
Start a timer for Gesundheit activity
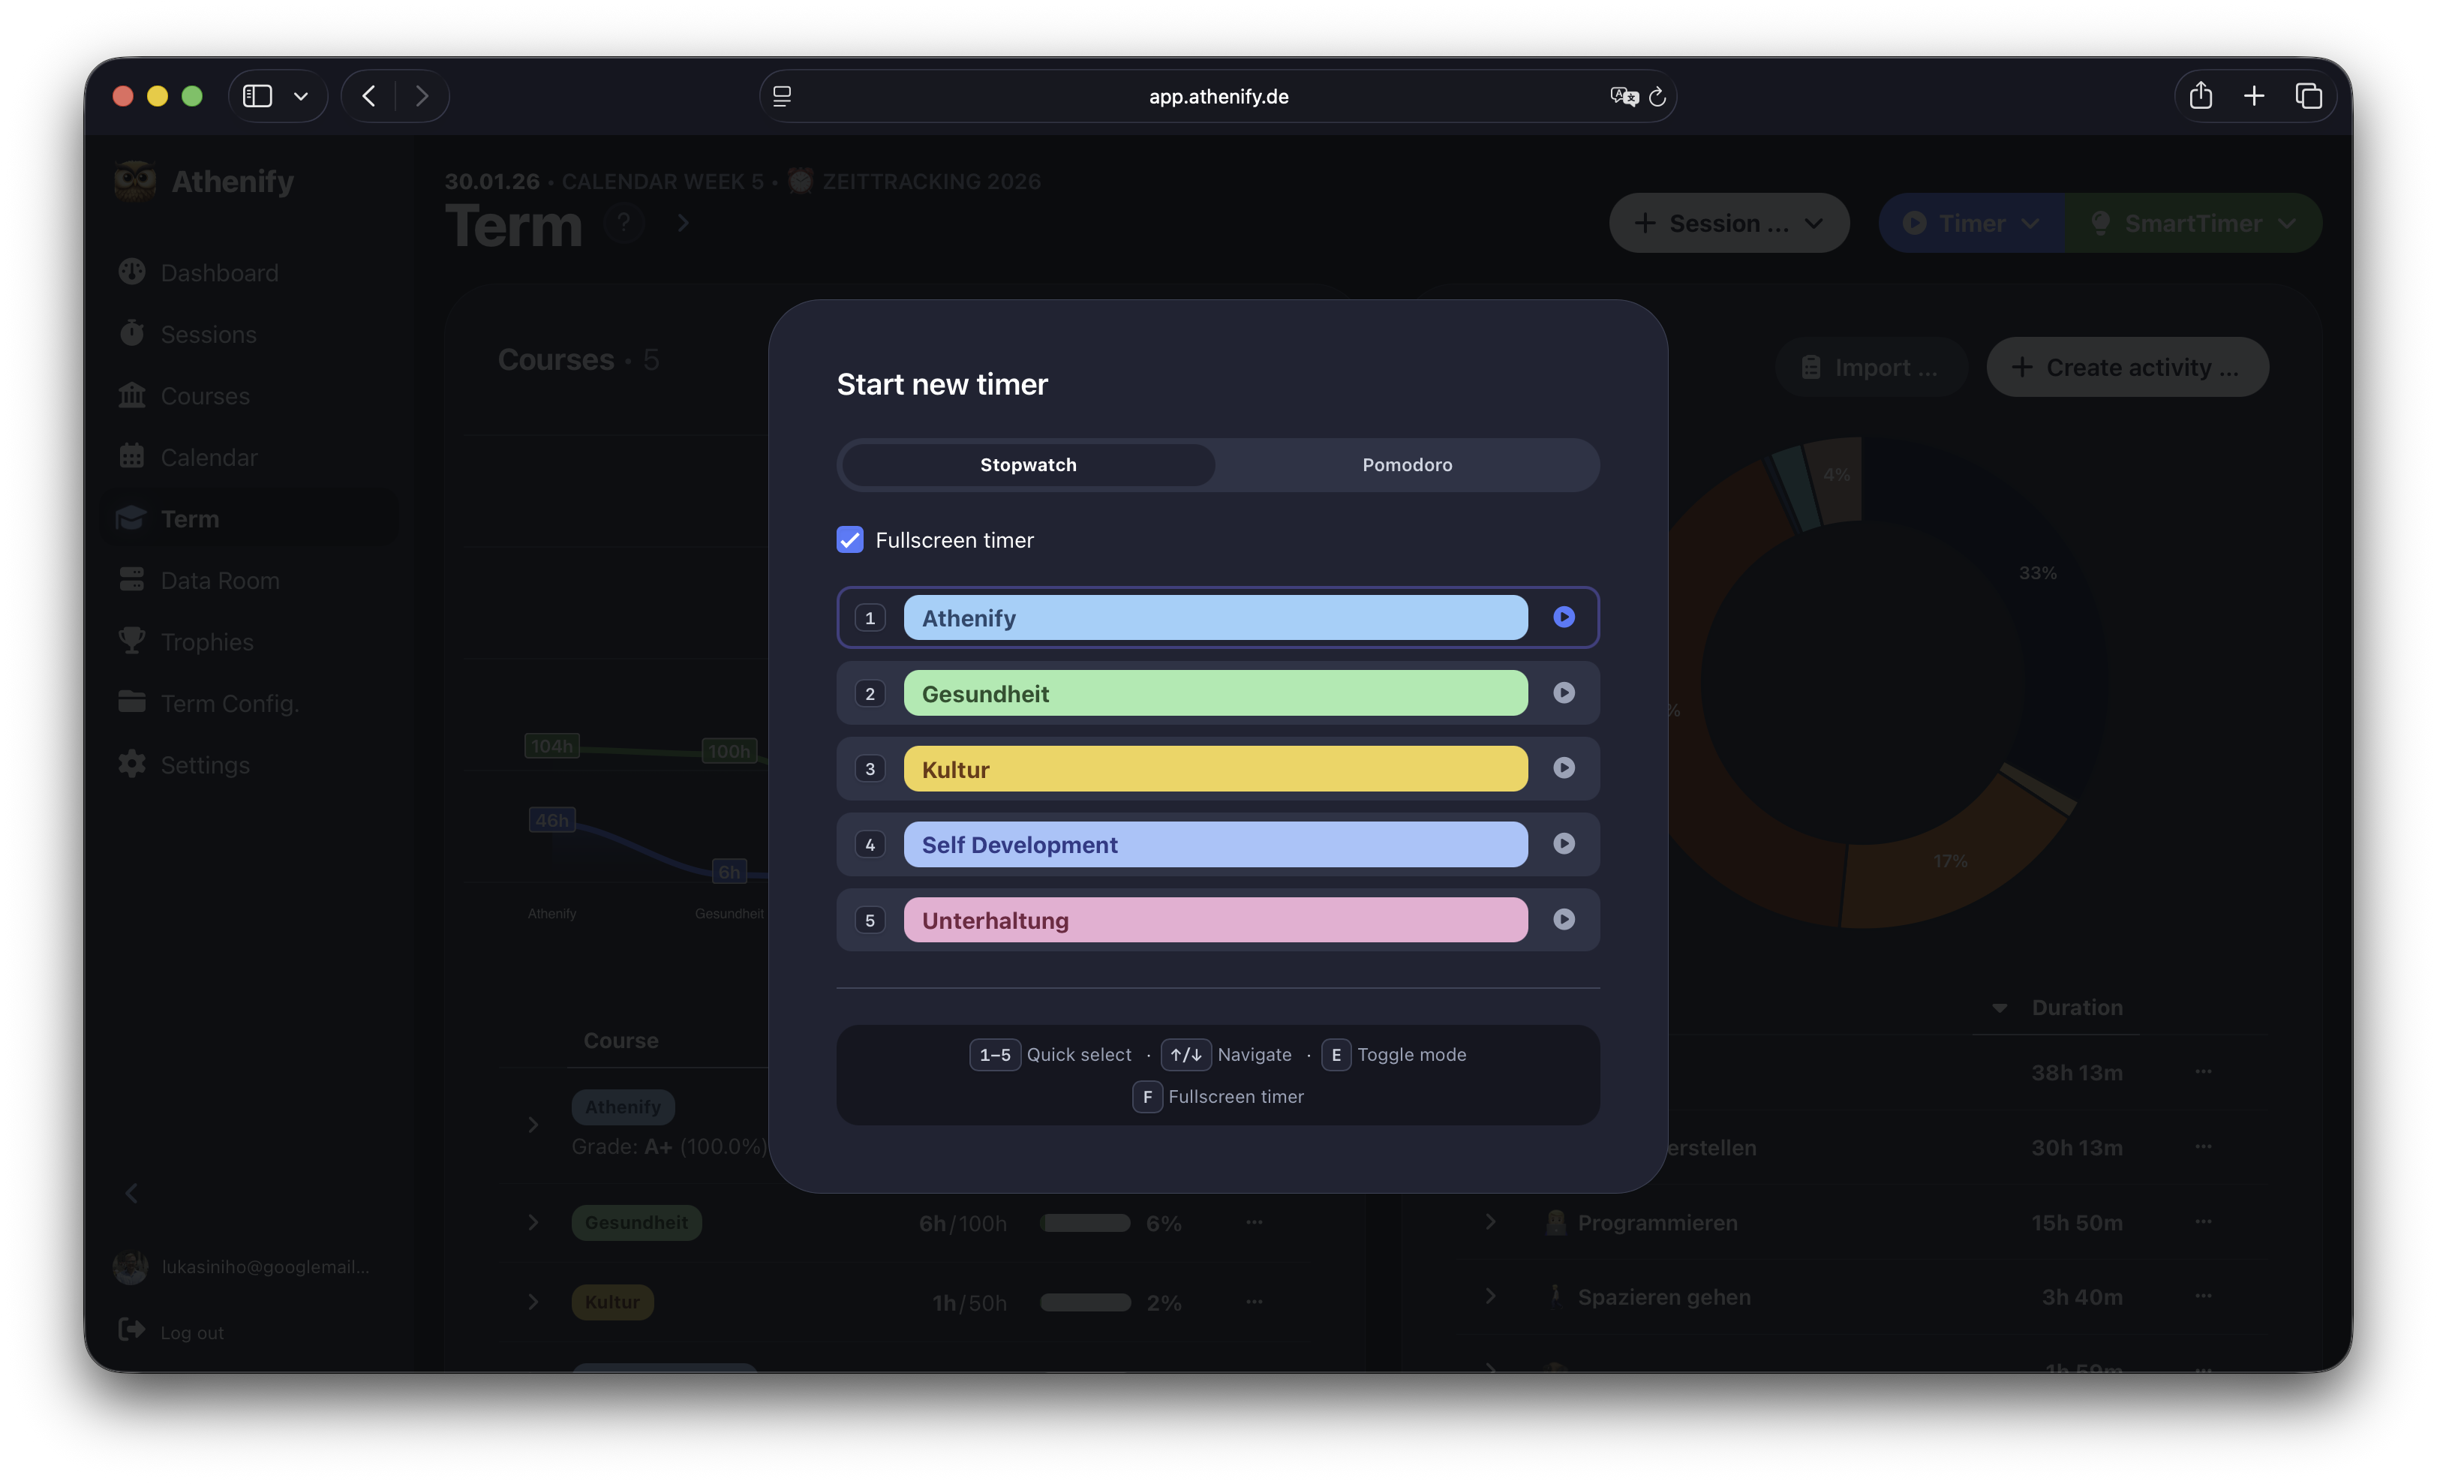pos(1563,693)
